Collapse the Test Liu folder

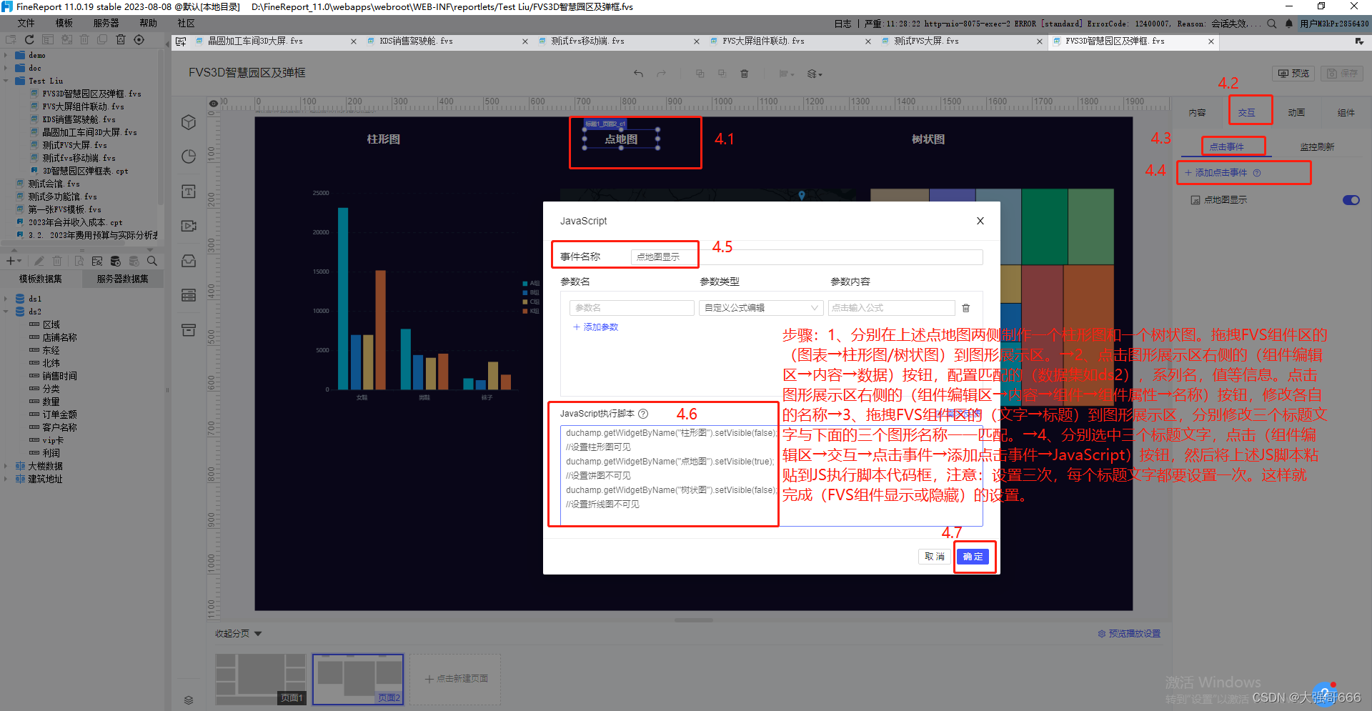(6, 81)
